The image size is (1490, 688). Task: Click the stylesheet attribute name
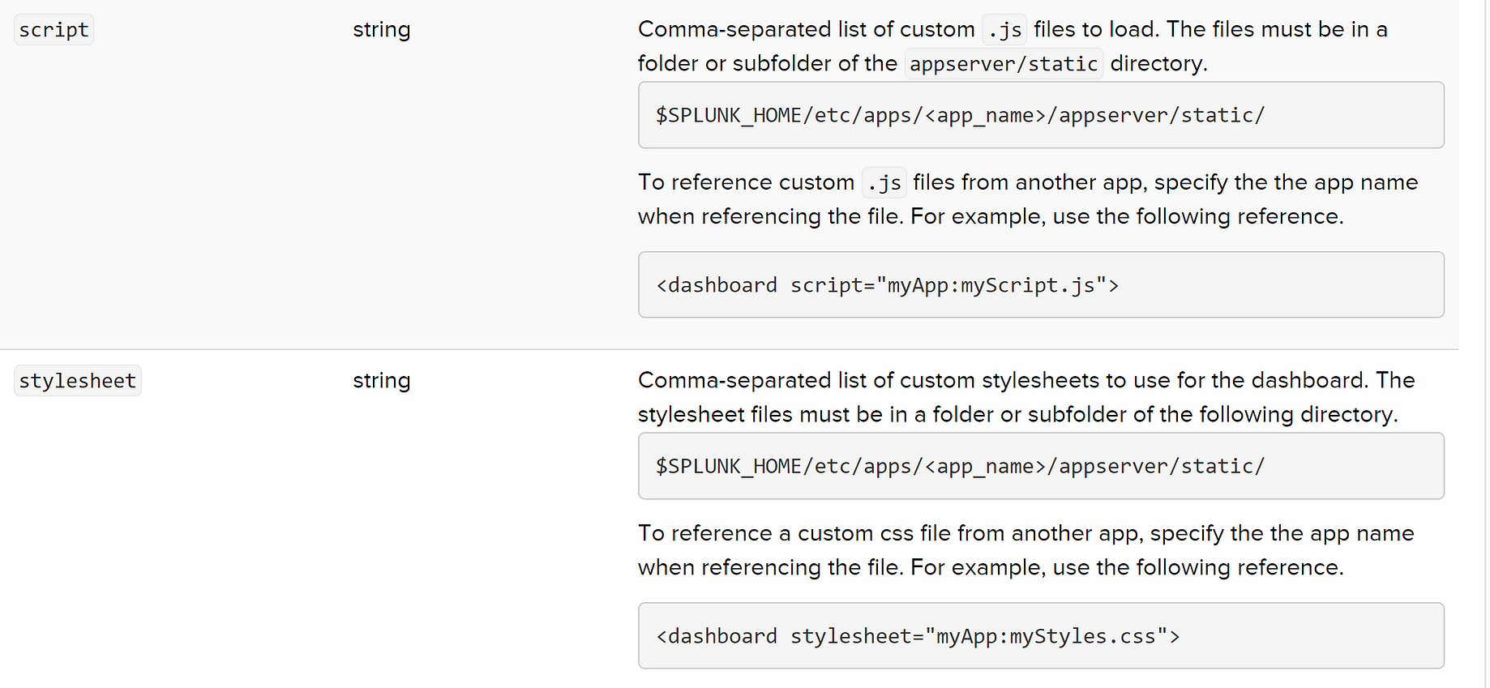pos(78,381)
